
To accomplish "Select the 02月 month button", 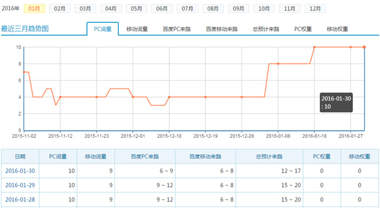I will [60, 9].
